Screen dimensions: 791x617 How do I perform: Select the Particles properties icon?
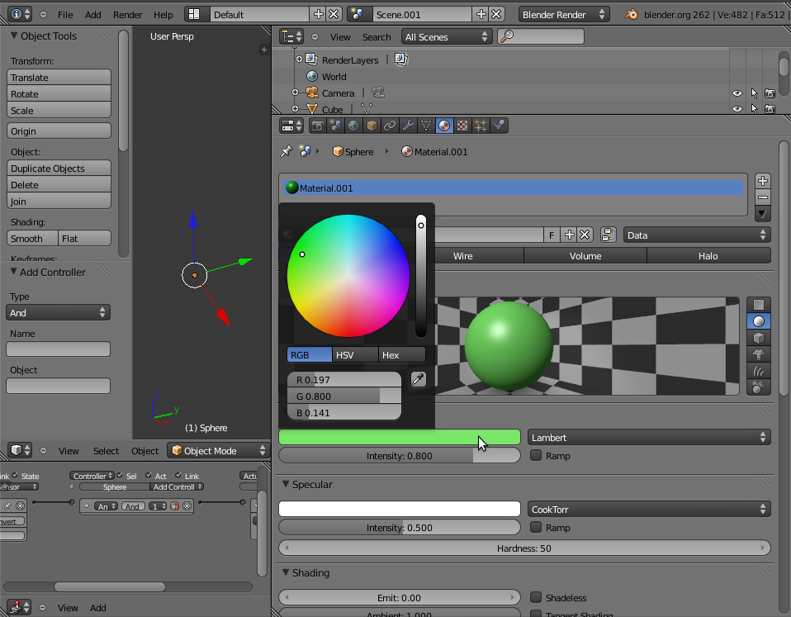(x=481, y=126)
